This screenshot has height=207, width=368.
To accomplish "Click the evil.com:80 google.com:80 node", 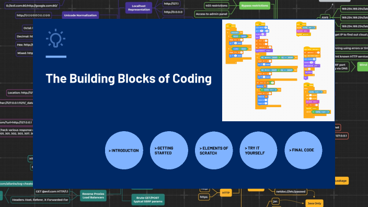I will (x=32, y=6).
